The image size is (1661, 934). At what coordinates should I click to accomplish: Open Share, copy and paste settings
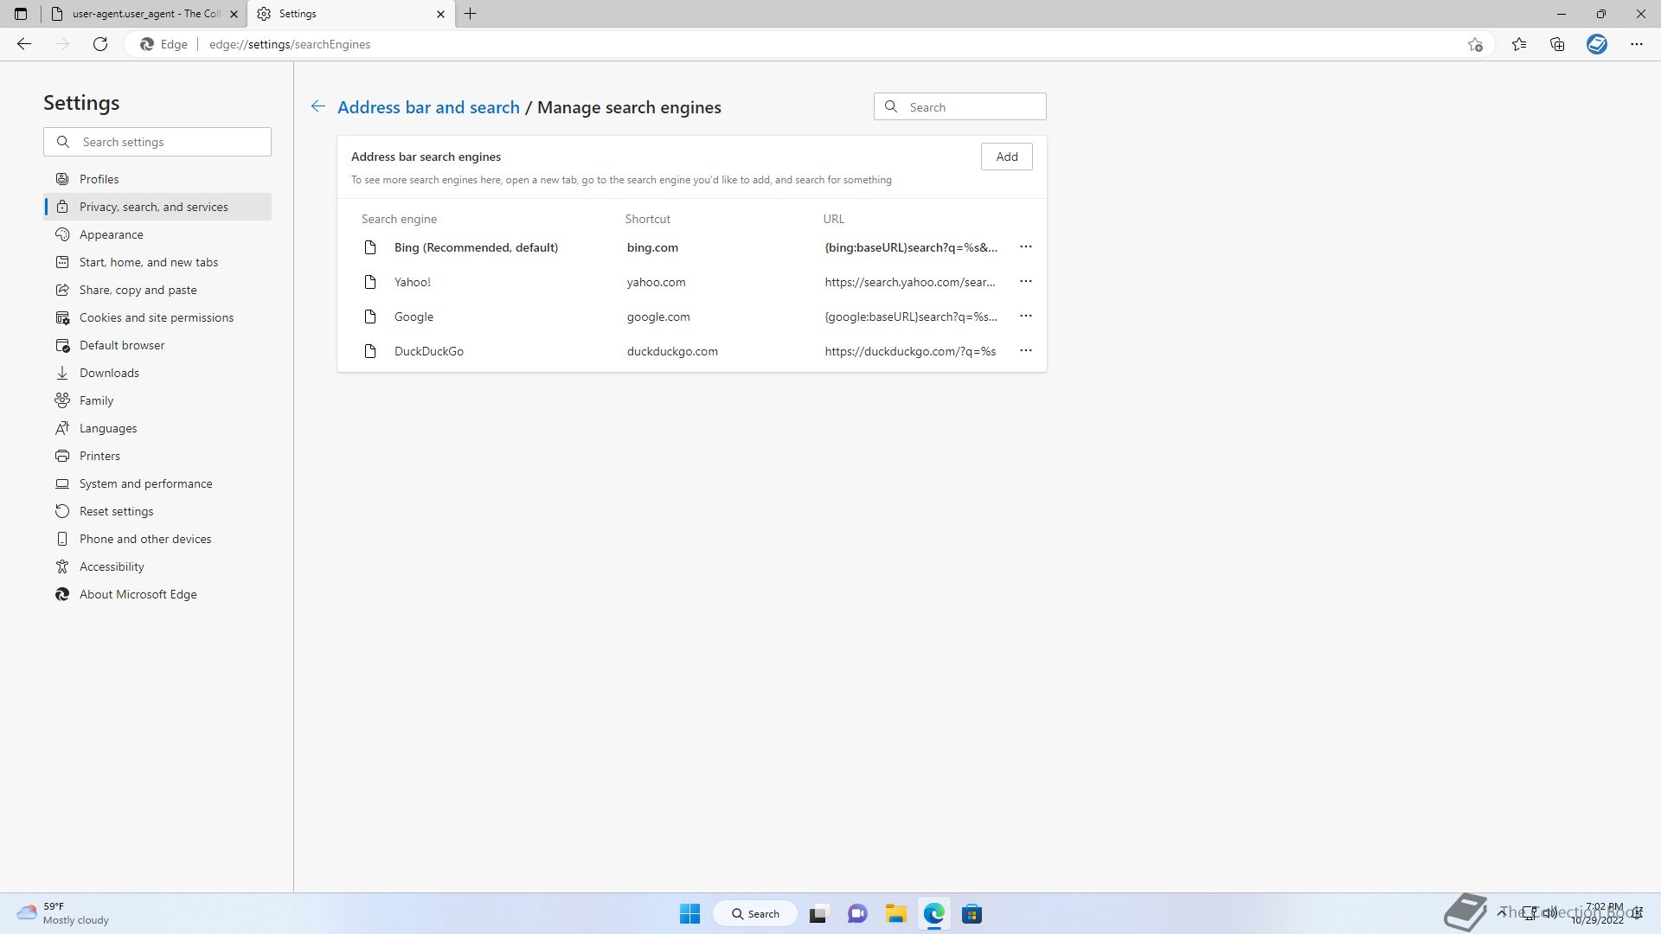157,290
